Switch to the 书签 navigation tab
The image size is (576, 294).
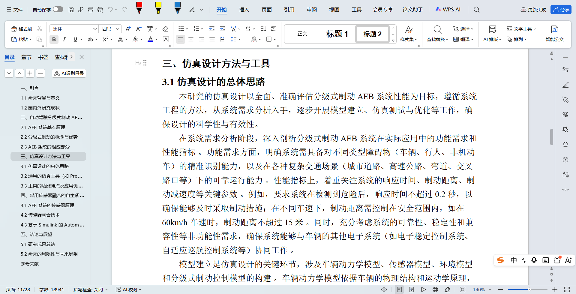point(43,57)
